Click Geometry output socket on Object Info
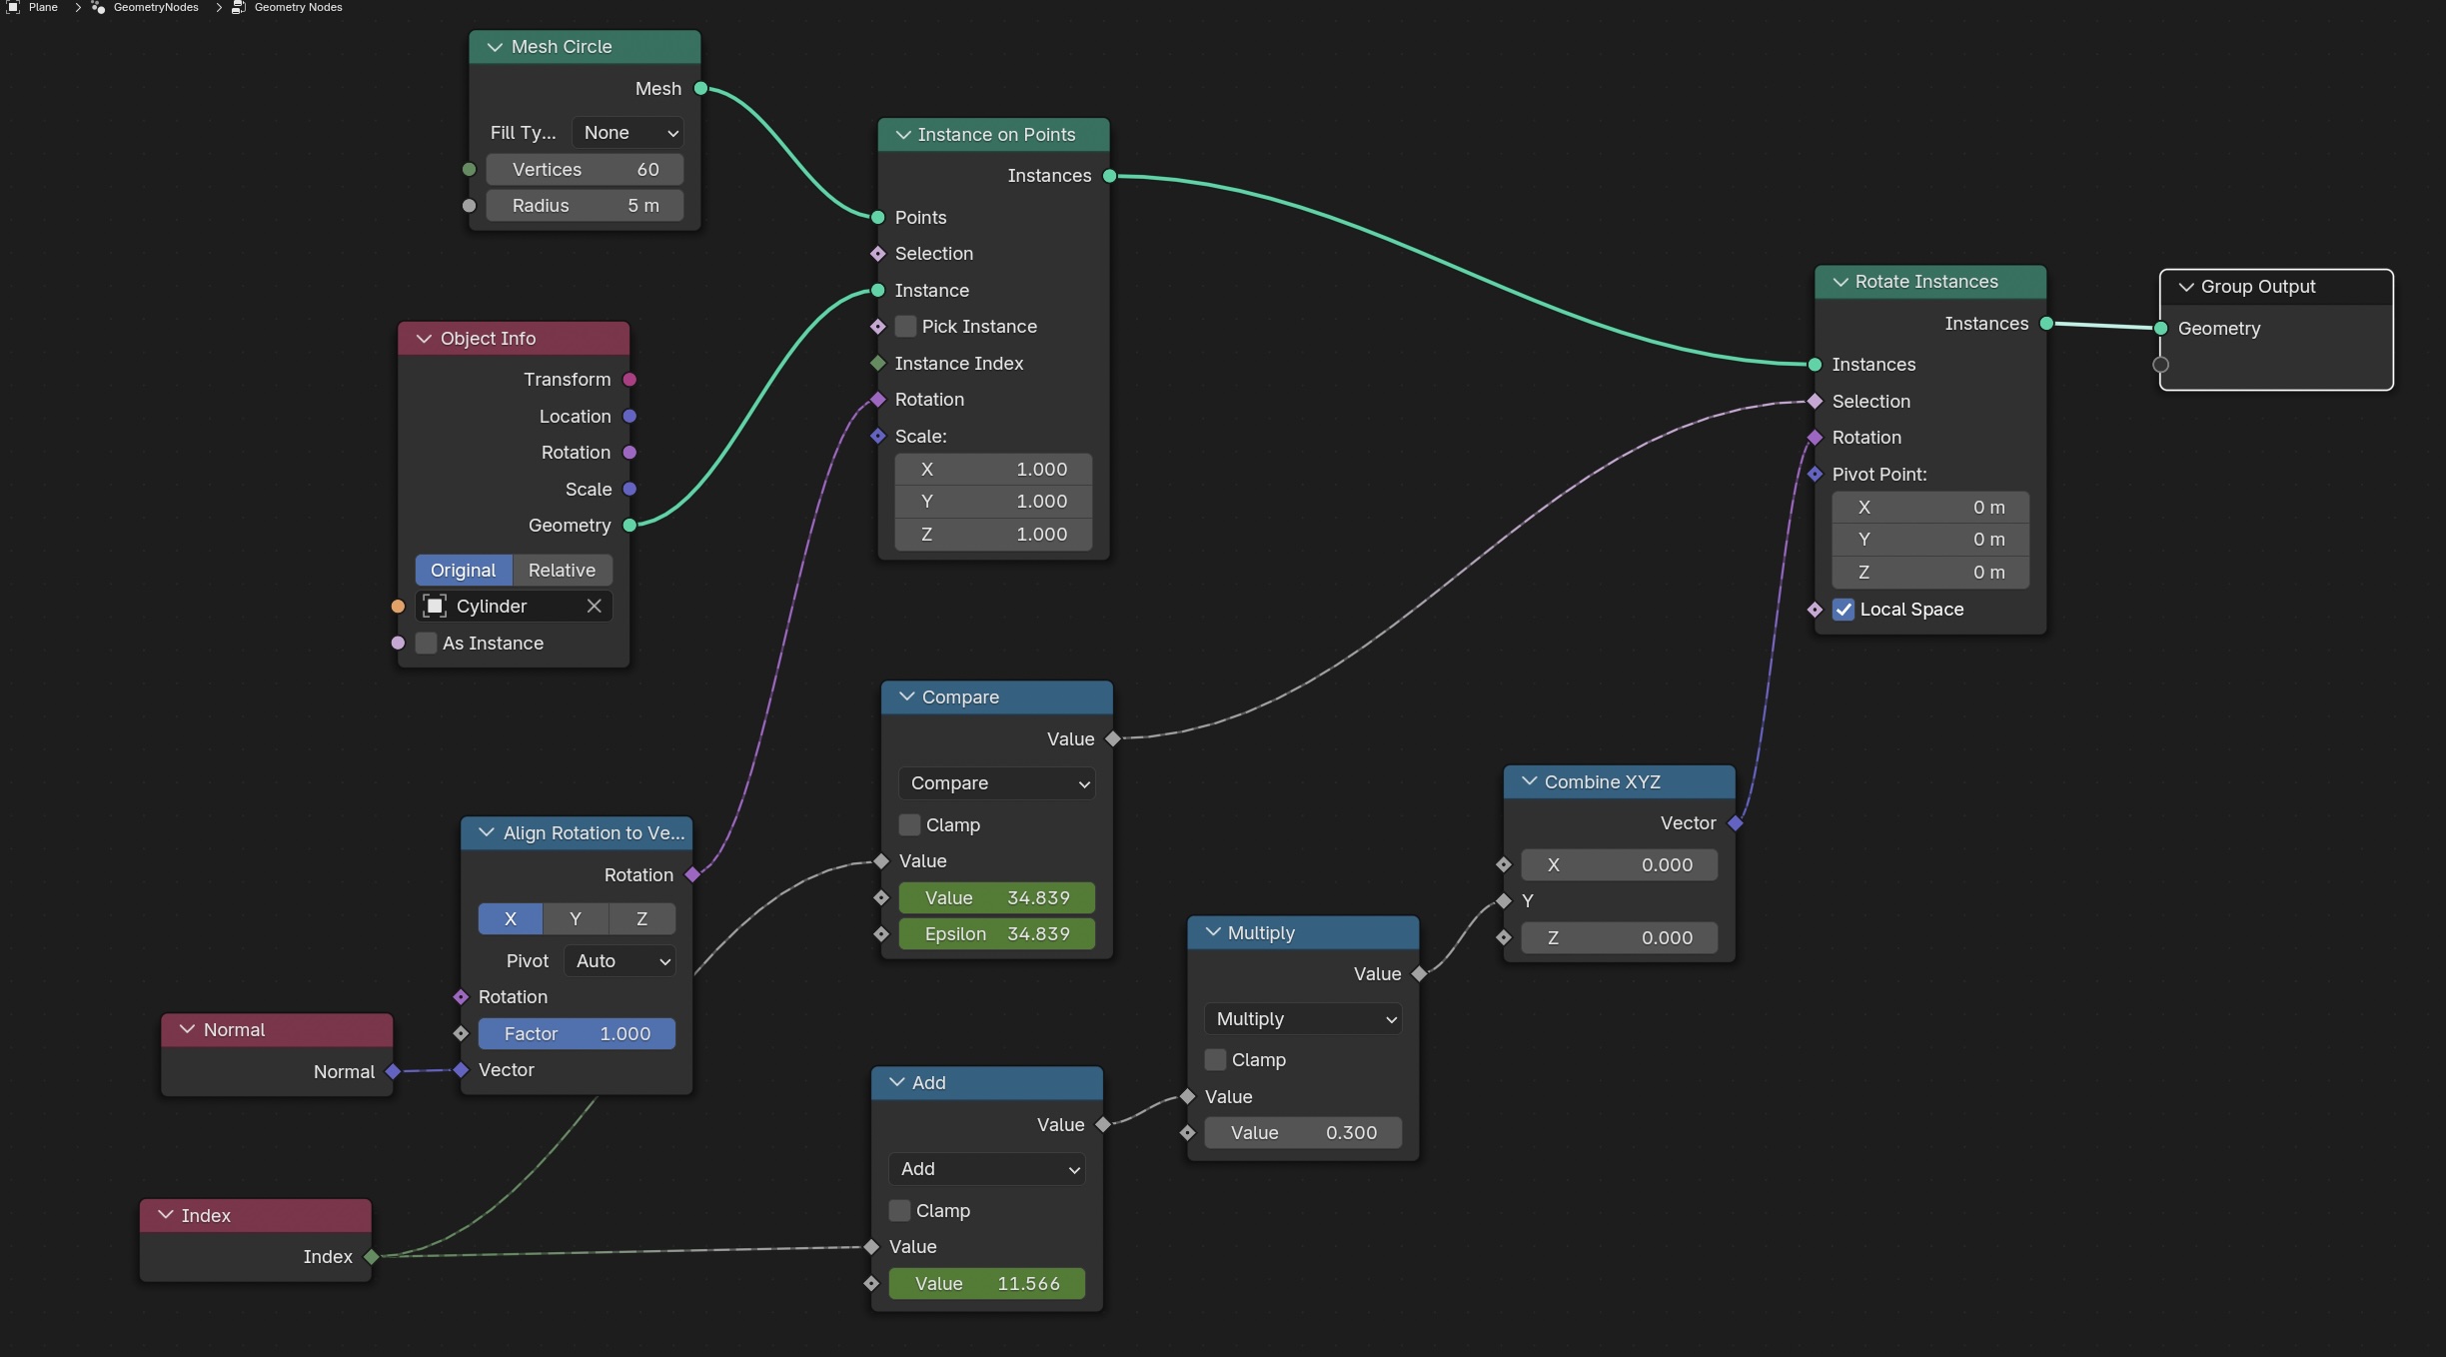The width and height of the screenshot is (2446, 1357). click(x=629, y=526)
